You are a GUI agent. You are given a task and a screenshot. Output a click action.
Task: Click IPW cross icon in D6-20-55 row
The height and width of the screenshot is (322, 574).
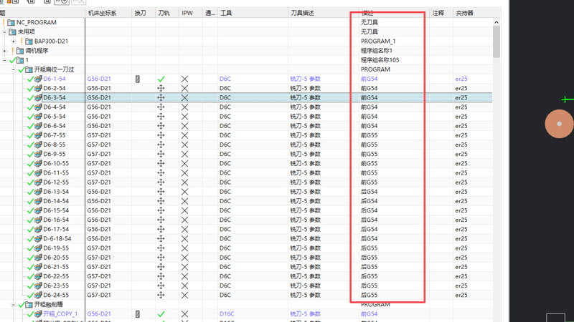tap(185, 258)
